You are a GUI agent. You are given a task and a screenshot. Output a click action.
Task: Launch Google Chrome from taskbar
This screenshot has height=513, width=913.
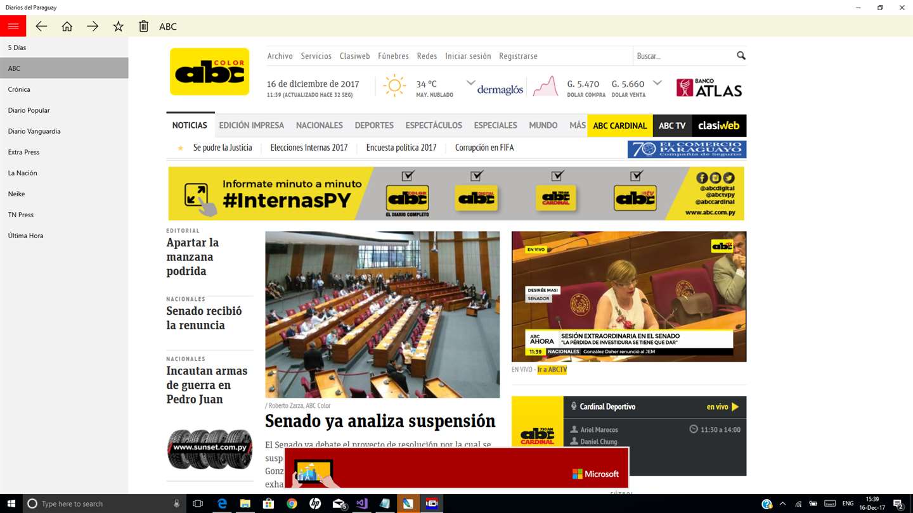pos(292,503)
